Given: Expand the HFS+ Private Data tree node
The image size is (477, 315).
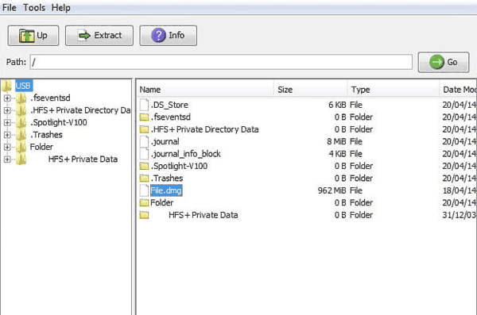Looking at the screenshot, I should click(7, 159).
